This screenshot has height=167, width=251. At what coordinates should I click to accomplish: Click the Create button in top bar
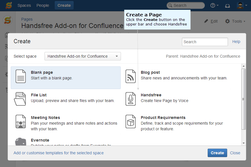coord(64,5)
